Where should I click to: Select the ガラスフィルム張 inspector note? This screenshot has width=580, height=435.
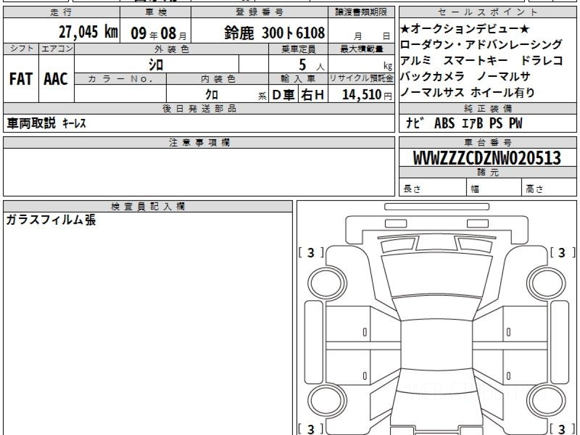(51, 220)
